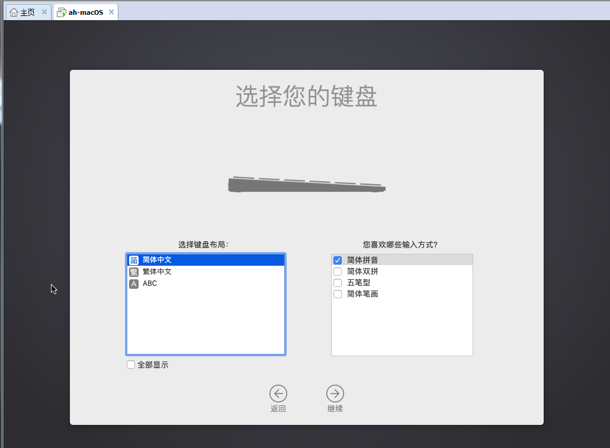Image resolution: width=610 pixels, height=448 pixels.
Task: Click the 简 icon for Simplified Chinese
Action: coord(134,260)
